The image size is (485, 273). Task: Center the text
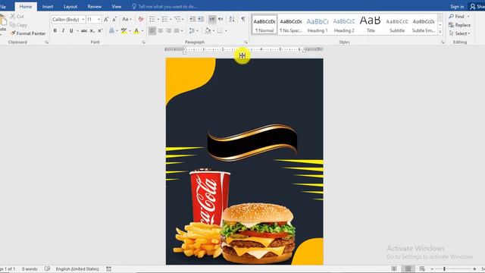pyautogui.click(x=160, y=30)
